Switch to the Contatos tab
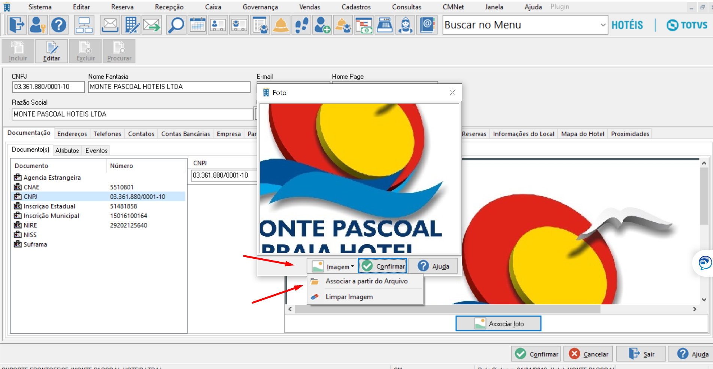 coord(141,134)
